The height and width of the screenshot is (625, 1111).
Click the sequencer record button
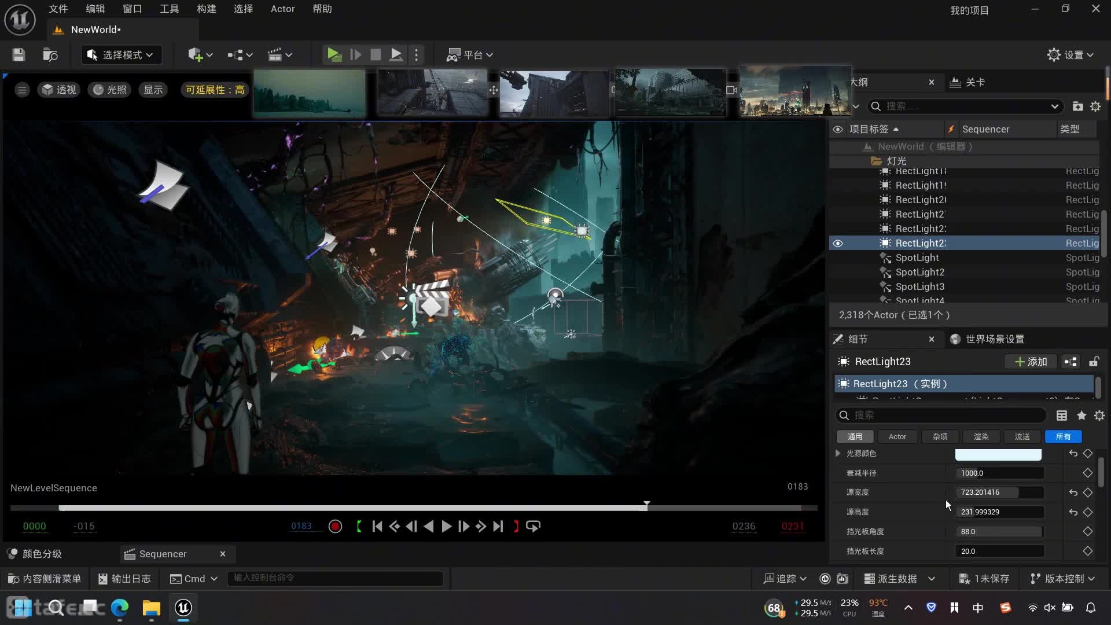point(335,527)
